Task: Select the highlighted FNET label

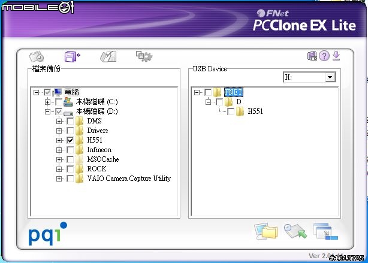Action: [234, 92]
